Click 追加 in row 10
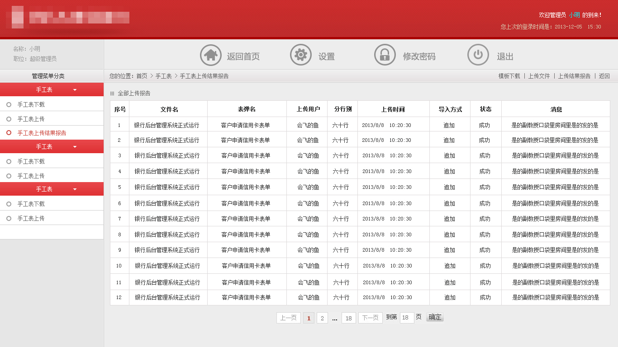The image size is (618, 347). [450, 266]
